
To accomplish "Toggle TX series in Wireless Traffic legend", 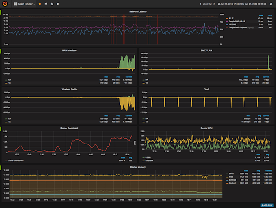I will pyautogui.click(x=9, y=122).
